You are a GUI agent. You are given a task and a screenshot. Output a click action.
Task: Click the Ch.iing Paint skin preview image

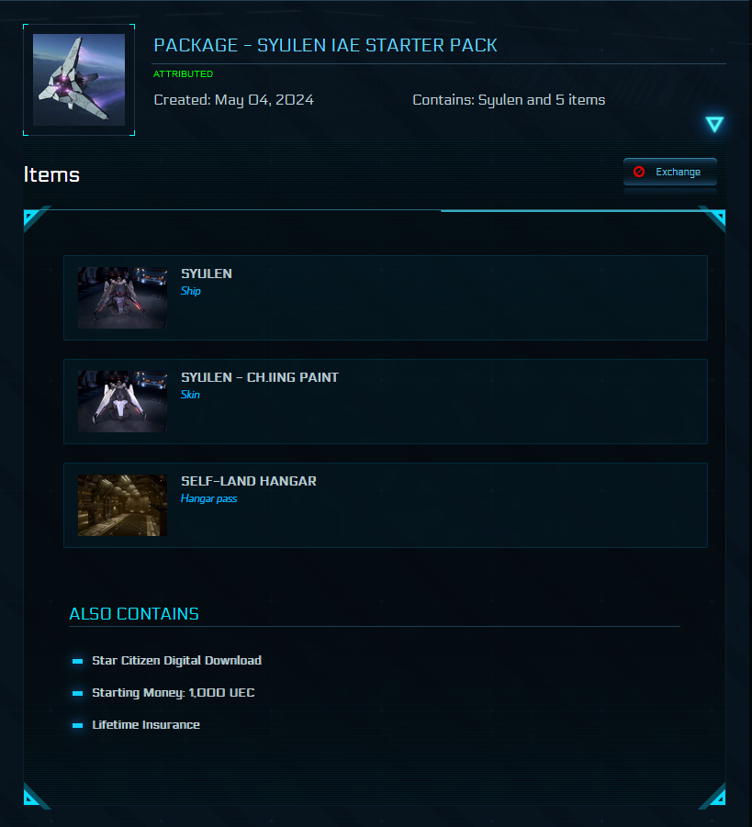click(x=122, y=399)
